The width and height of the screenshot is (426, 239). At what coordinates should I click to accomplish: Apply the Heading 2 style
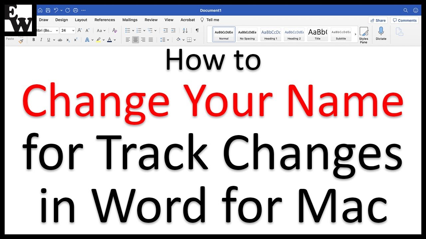point(294,34)
